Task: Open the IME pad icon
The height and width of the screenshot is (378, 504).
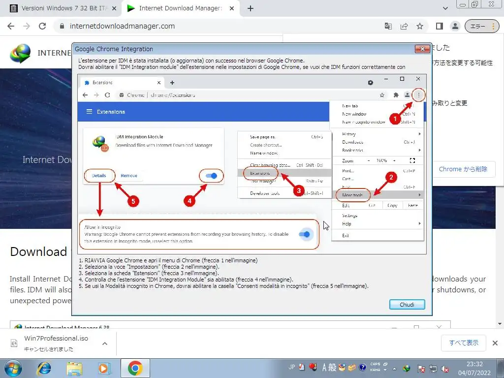Action: pos(342,367)
